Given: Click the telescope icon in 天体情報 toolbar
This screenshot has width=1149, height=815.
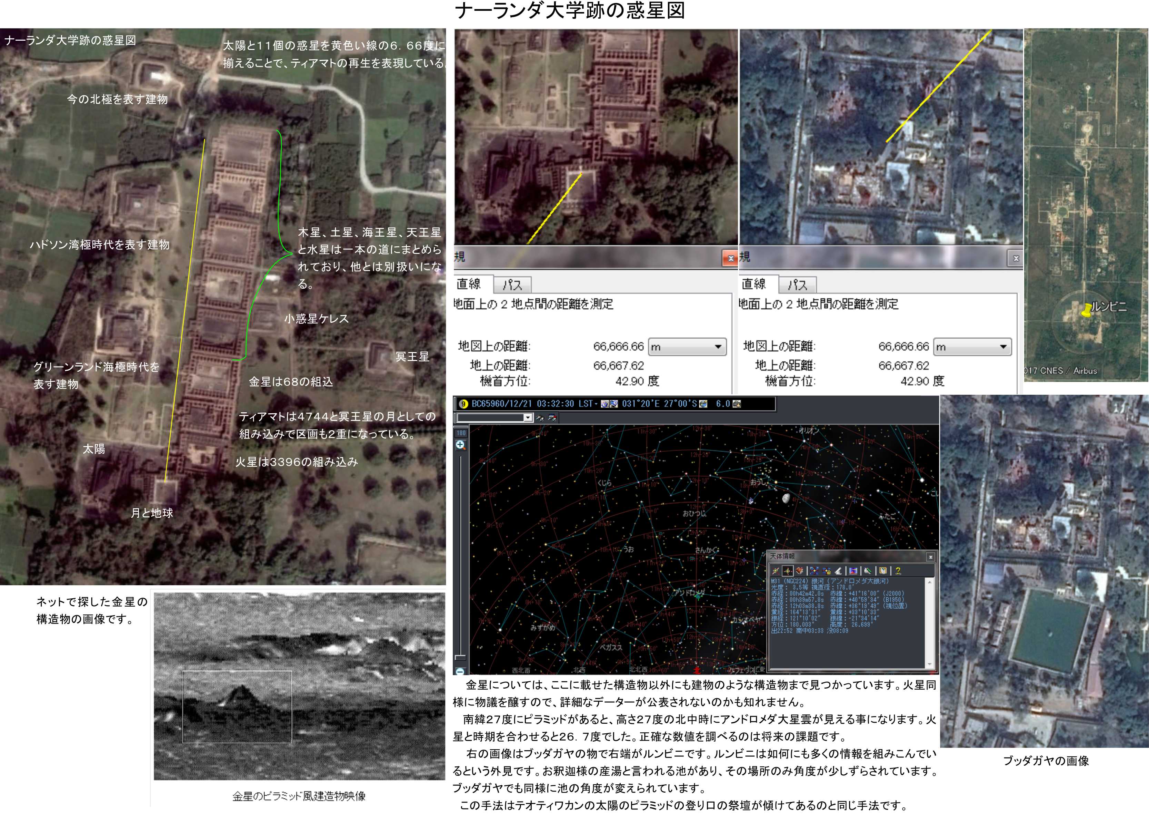Looking at the screenshot, I should coord(838,571).
